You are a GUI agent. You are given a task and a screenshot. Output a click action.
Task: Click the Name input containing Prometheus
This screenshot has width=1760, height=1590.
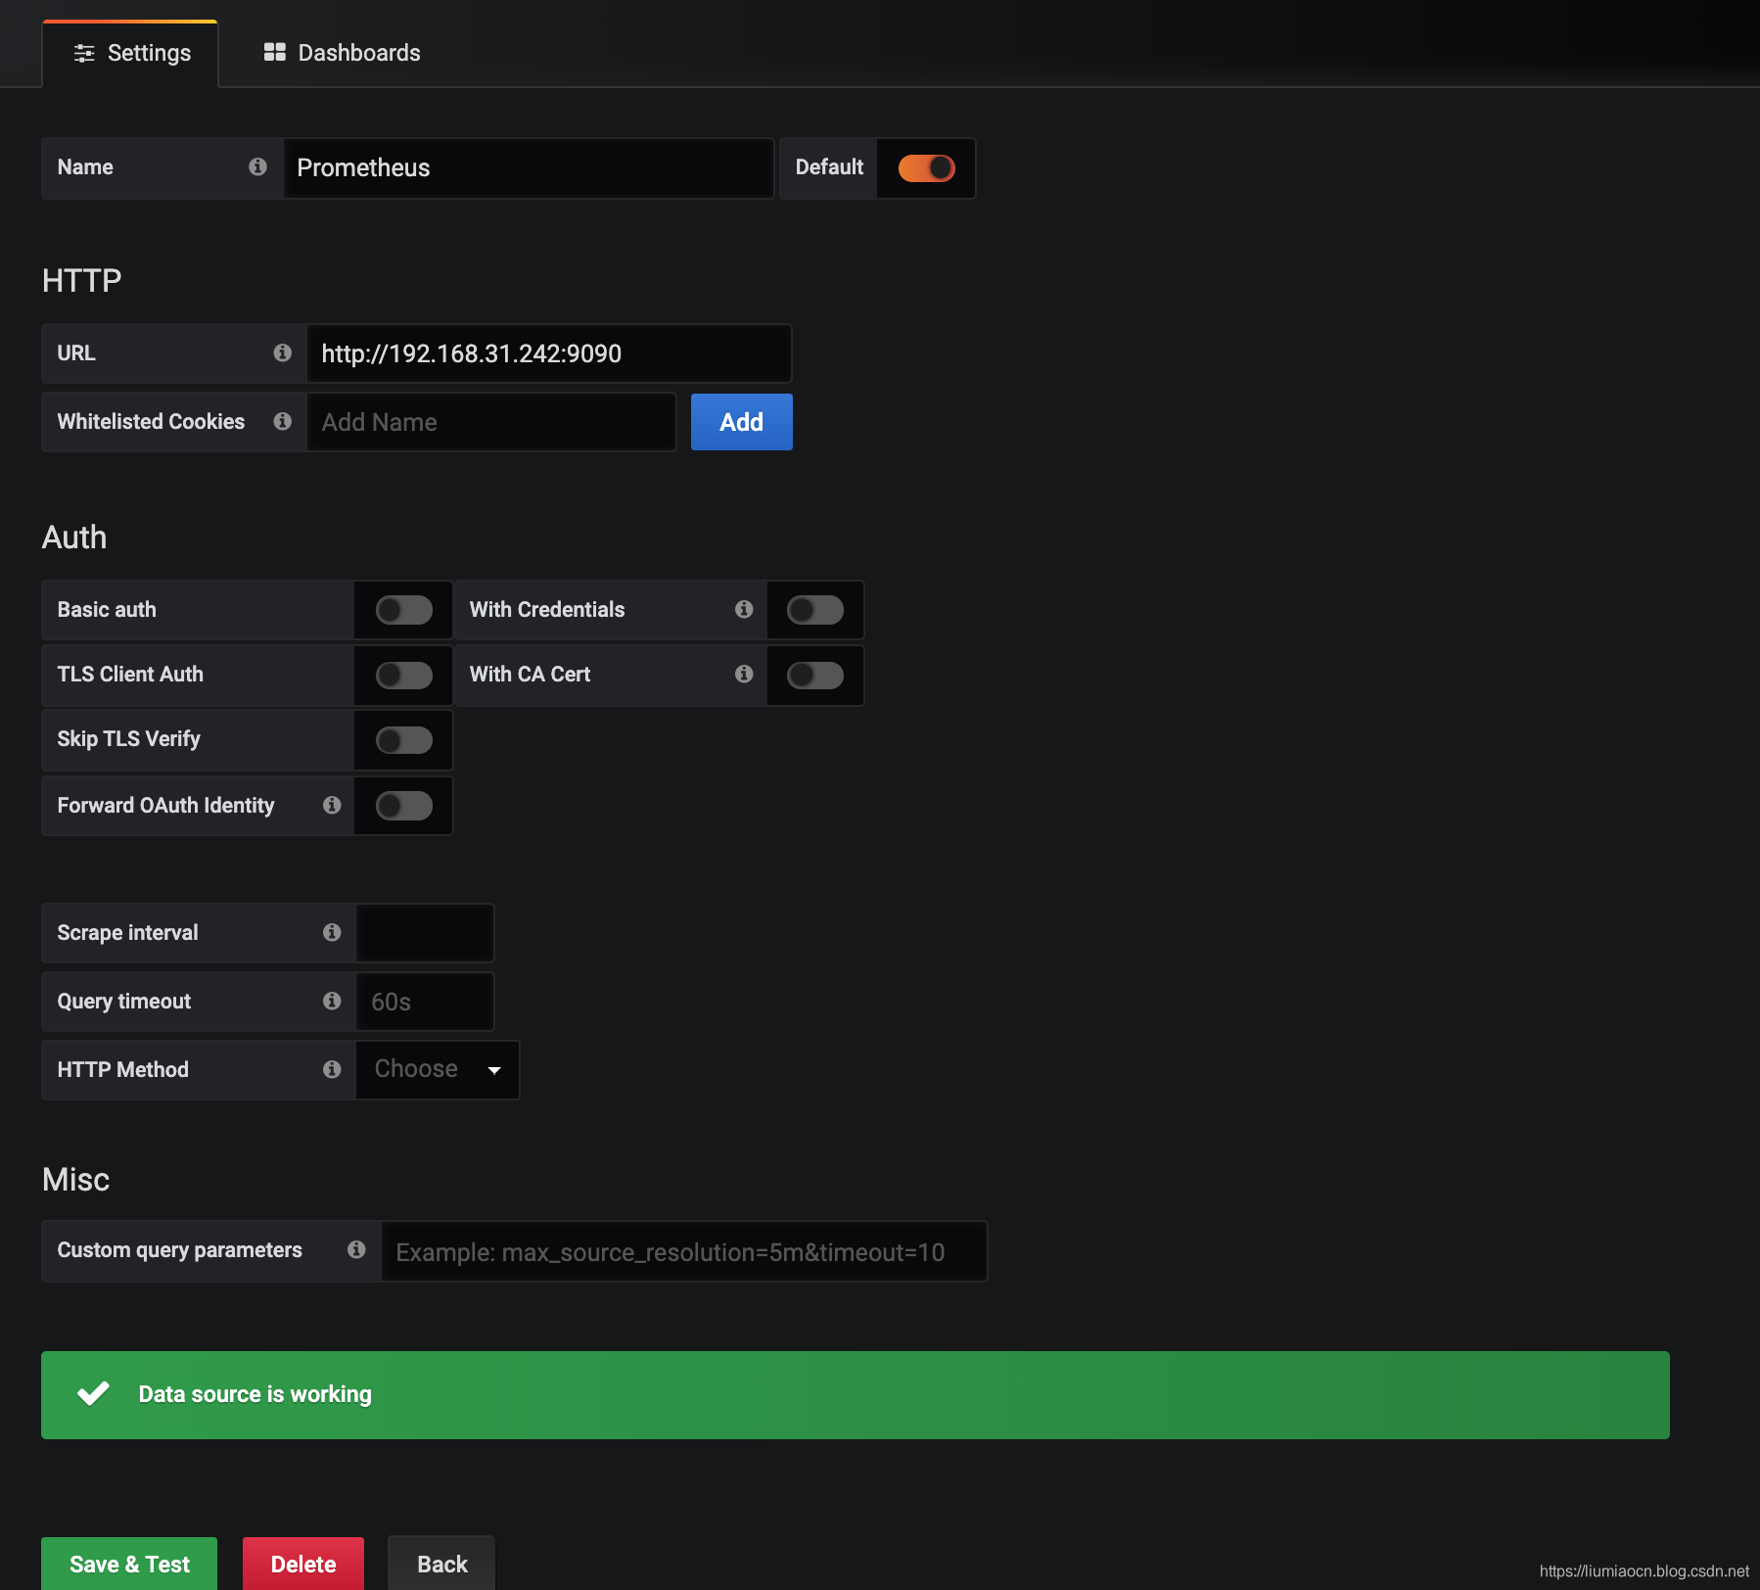(x=529, y=168)
